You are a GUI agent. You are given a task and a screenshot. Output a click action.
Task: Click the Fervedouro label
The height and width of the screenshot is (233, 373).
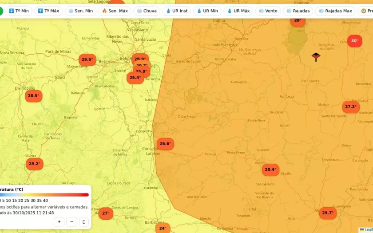[331, 160]
